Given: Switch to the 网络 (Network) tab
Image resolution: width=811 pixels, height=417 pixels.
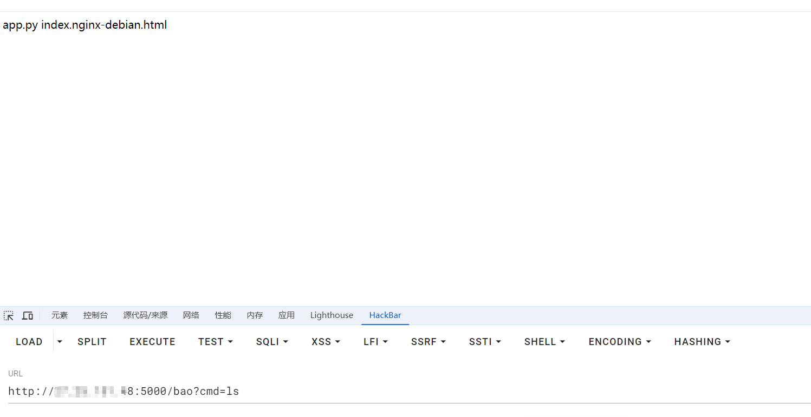Looking at the screenshot, I should coord(191,315).
